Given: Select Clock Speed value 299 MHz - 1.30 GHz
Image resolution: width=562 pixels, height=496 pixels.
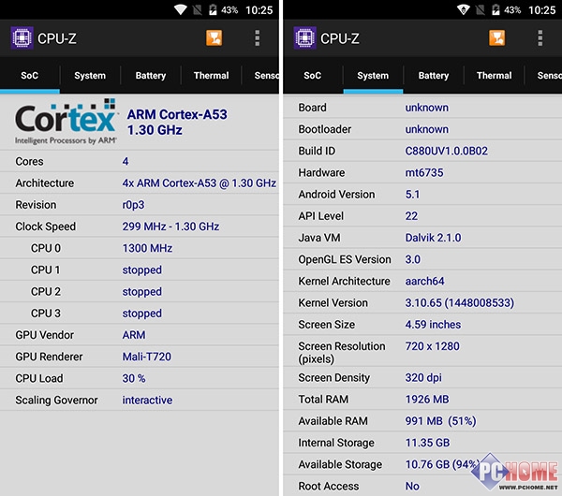Looking at the screenshot, I should [170, 226].
